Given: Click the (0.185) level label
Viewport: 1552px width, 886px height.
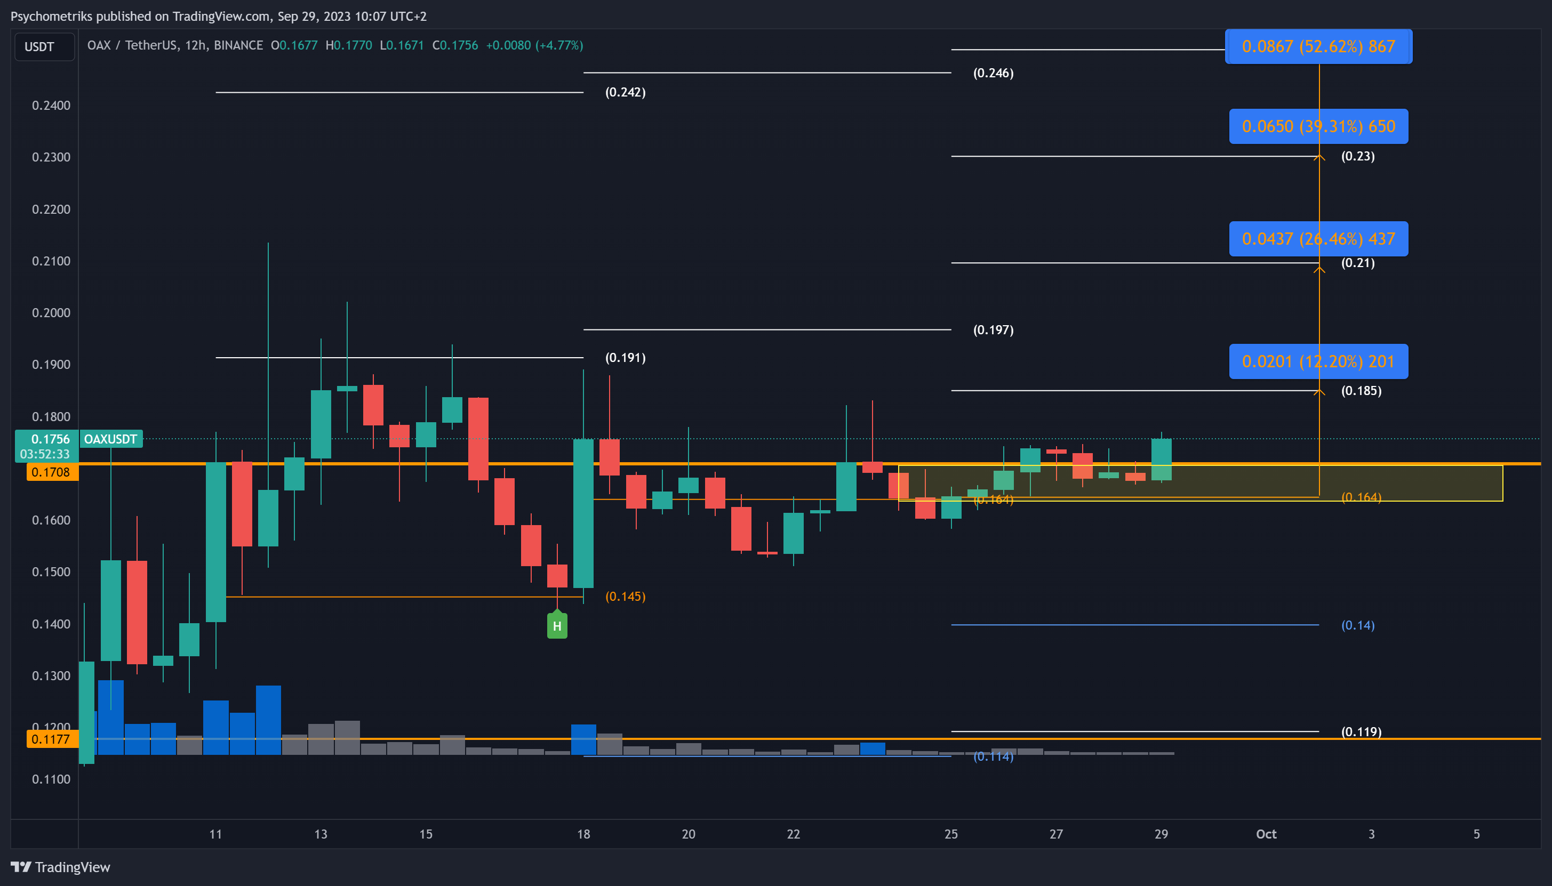Looking at the screenshot, I should pos(1362,391).
